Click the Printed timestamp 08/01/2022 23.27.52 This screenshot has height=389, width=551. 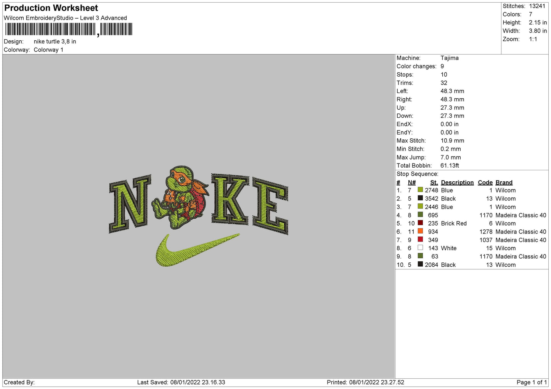tap(377, 382)
